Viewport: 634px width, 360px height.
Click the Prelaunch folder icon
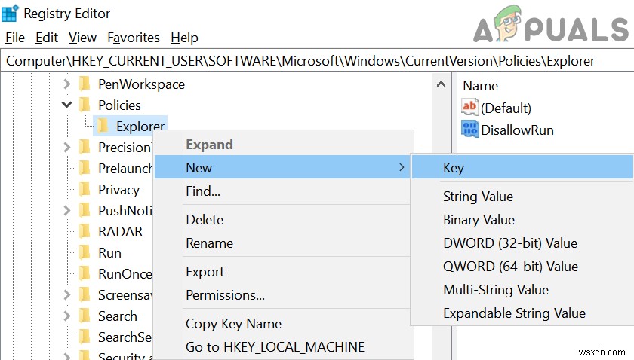(85, 168)
